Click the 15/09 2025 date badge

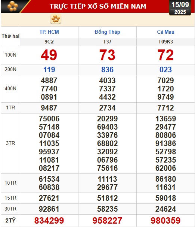(180, 7)
